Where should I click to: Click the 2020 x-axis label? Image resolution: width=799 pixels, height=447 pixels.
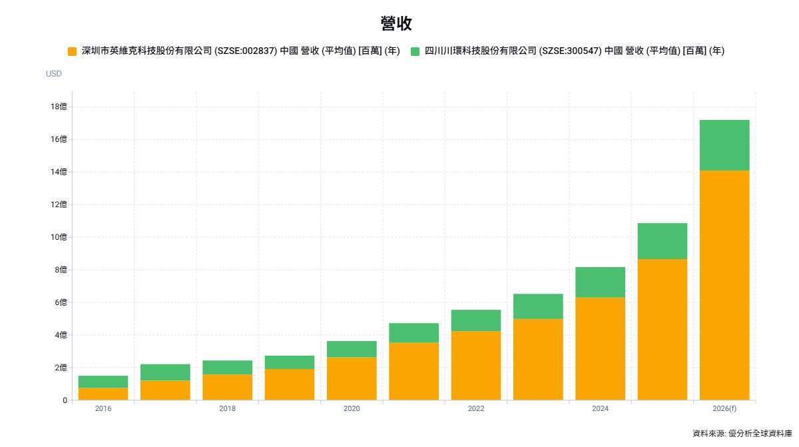[x=352, y=408]
